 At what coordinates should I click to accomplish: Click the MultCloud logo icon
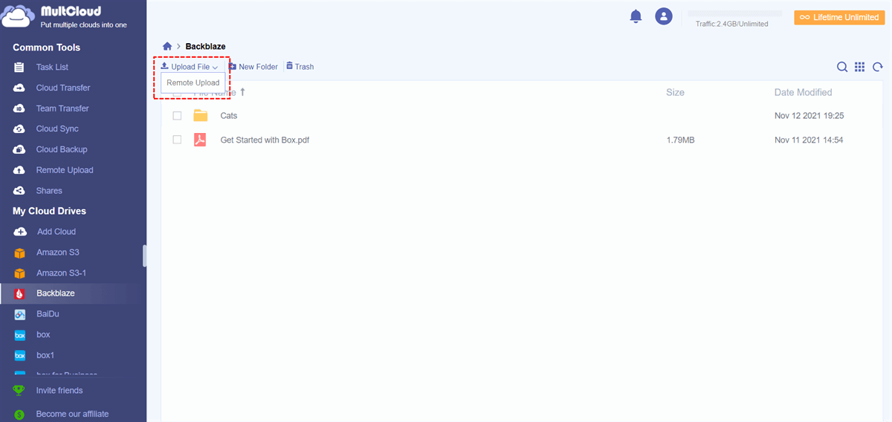tap(18, 16)
